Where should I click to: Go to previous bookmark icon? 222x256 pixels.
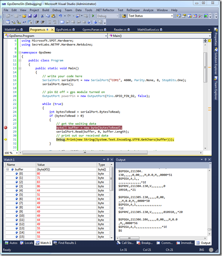pos(68,22)
